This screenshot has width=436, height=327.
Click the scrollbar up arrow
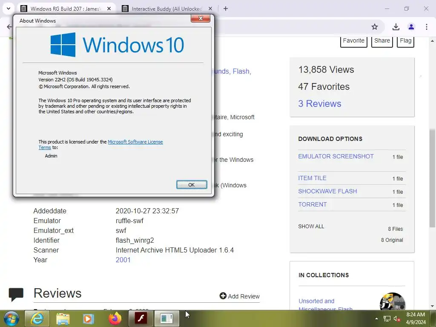pos(432,41)
